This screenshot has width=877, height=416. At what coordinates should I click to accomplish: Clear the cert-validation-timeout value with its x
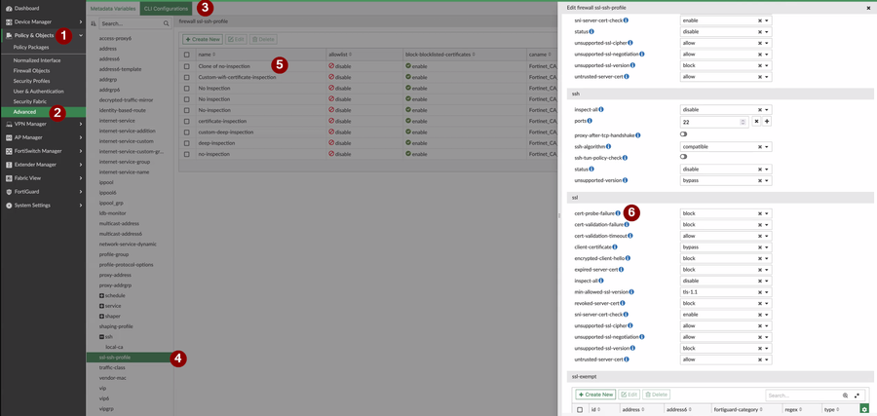760,236
